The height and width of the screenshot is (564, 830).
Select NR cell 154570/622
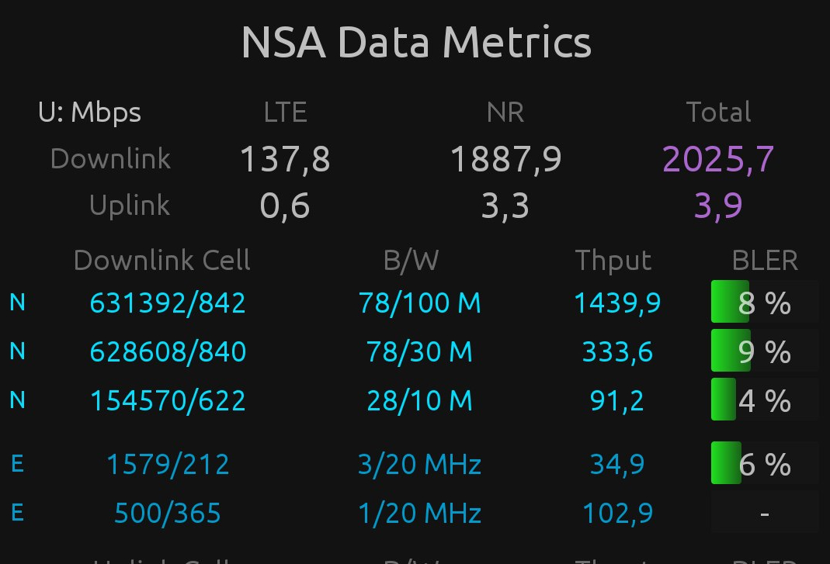168,401
